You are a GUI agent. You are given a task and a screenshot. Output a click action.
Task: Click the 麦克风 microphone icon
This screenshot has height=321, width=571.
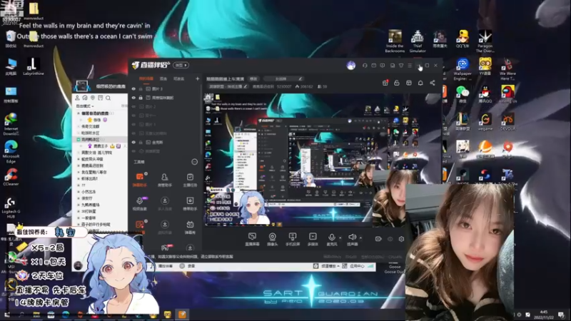331,239
